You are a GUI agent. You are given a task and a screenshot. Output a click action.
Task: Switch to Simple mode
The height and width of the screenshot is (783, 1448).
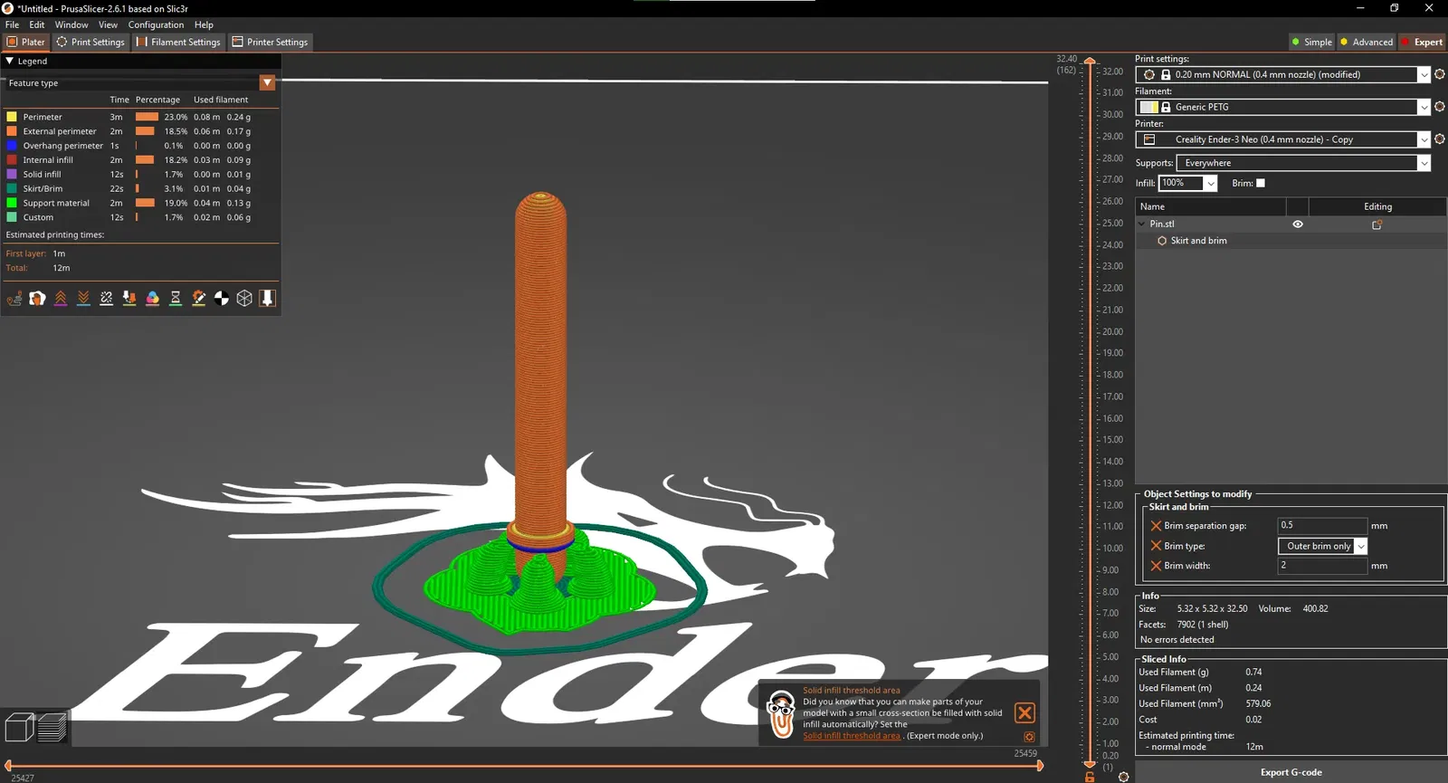[x=1312, y=42]
